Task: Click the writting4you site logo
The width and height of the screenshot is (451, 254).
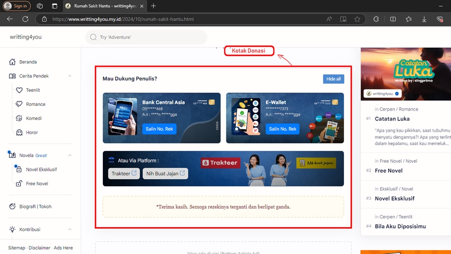Action: tap(25, 37)
